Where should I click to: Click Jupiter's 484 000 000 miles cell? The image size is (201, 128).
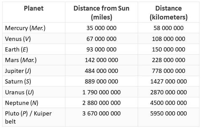(101, 71)
